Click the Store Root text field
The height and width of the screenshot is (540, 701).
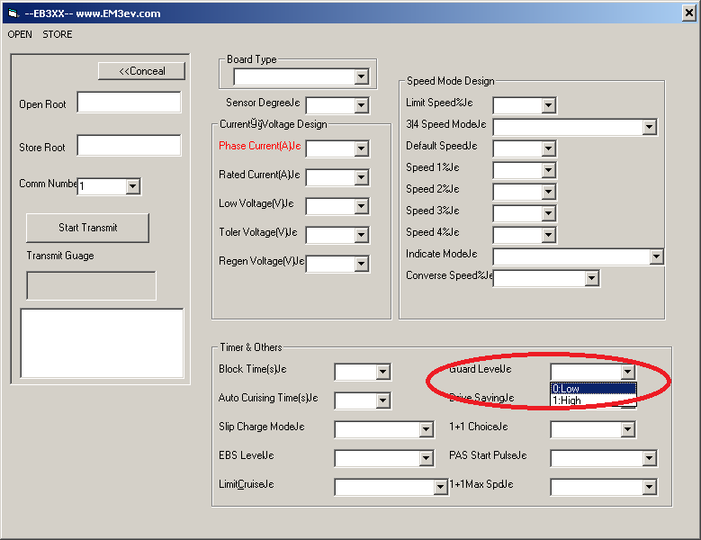click(129, 146)
